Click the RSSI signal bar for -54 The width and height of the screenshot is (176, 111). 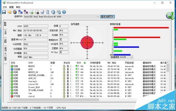tap(77, 66)
